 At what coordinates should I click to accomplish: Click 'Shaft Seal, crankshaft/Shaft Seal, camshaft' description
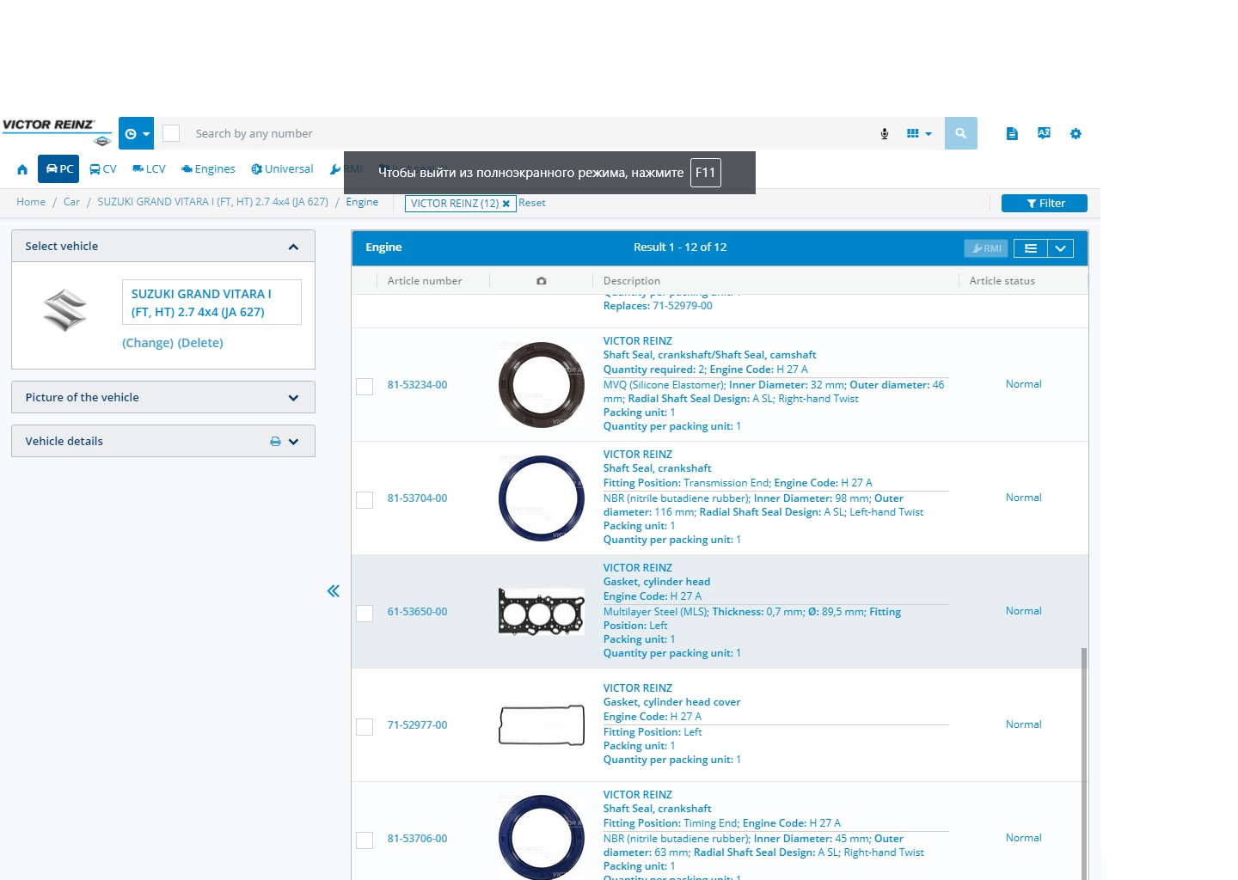click(x=709, y=355)
